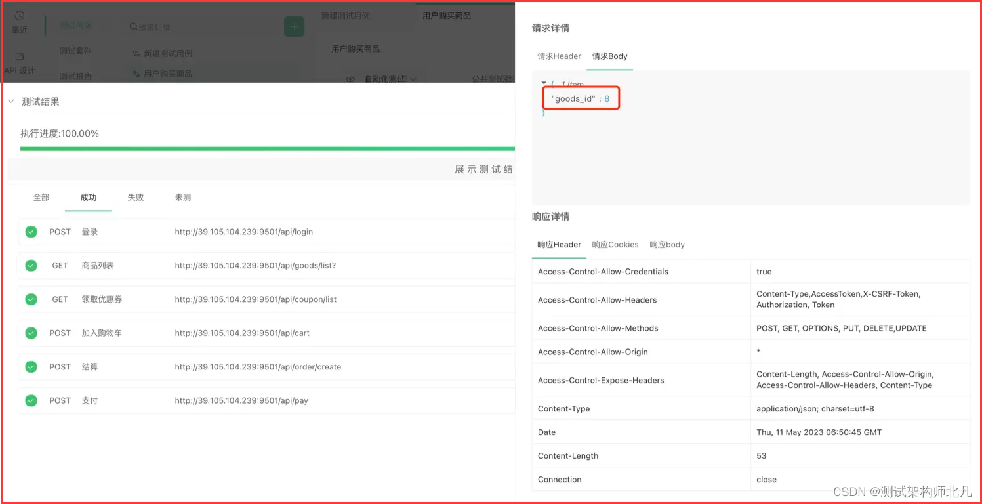Select the 失败 results tab
The width and height of the screenshot is (982, 504).
point(136,198)
